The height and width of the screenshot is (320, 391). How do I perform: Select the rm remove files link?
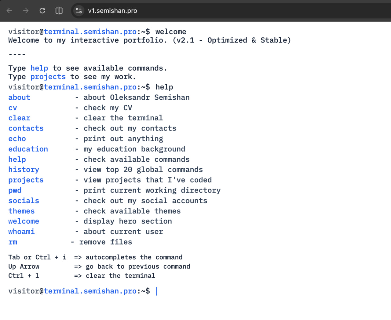13,242
